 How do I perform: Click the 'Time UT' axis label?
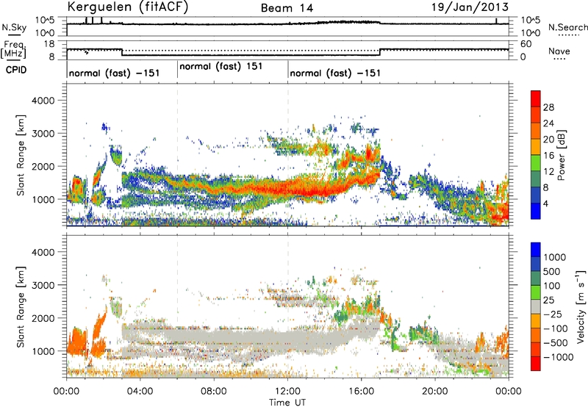click(x=287, y=403)
